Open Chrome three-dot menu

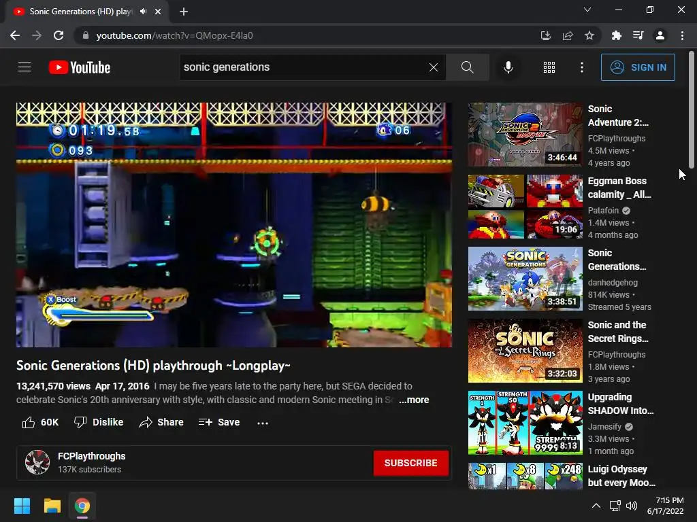click(682, 35)
